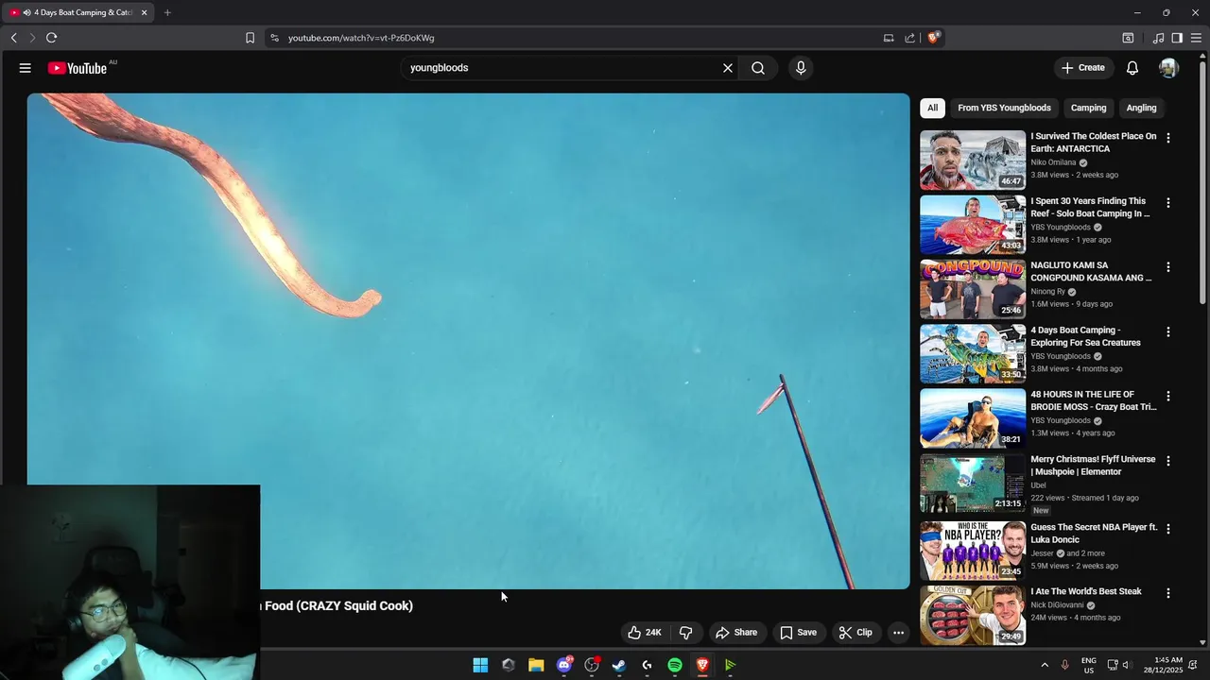Select the 4 Days Boat Camping tab
This screenshot has height=680, width=1210.
78,12
